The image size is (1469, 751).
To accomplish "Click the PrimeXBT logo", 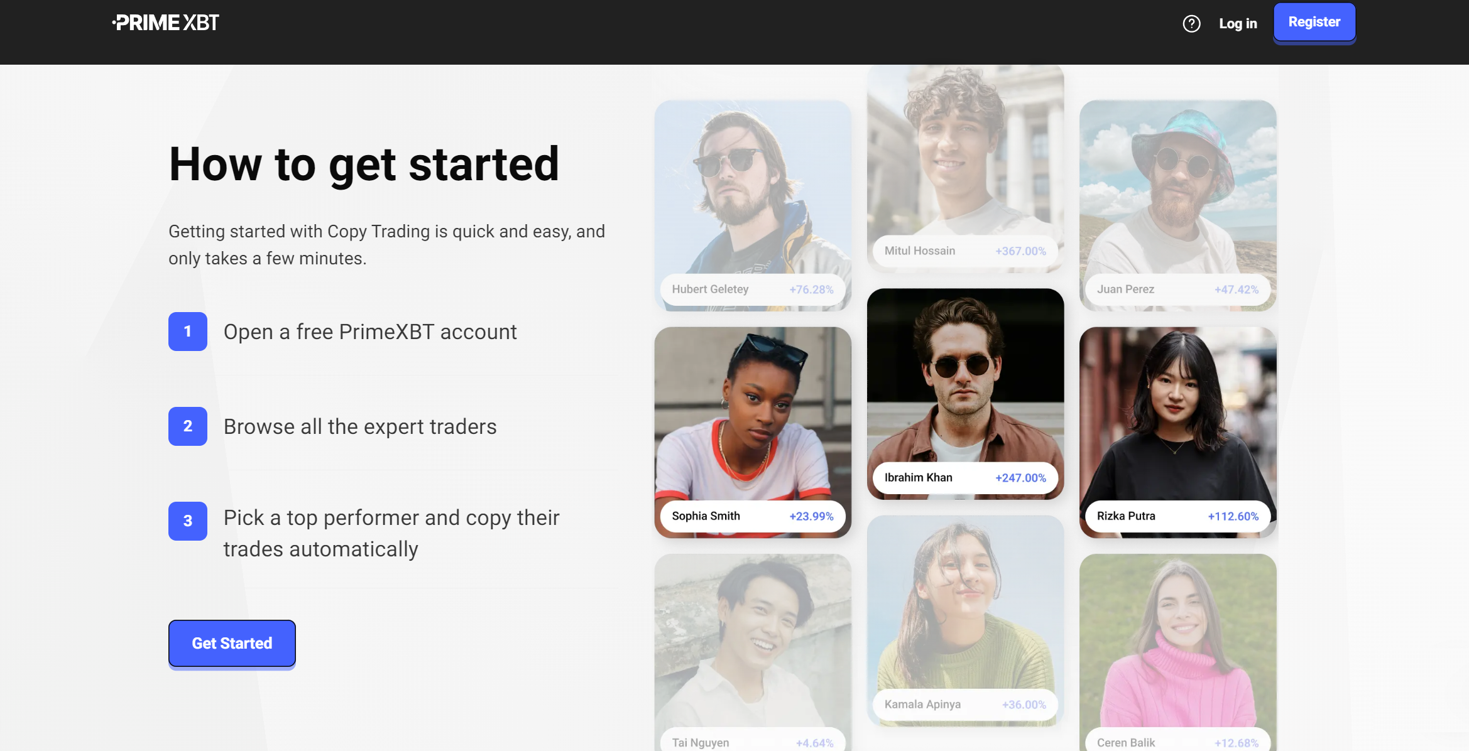I will click(x=166, y=23).
